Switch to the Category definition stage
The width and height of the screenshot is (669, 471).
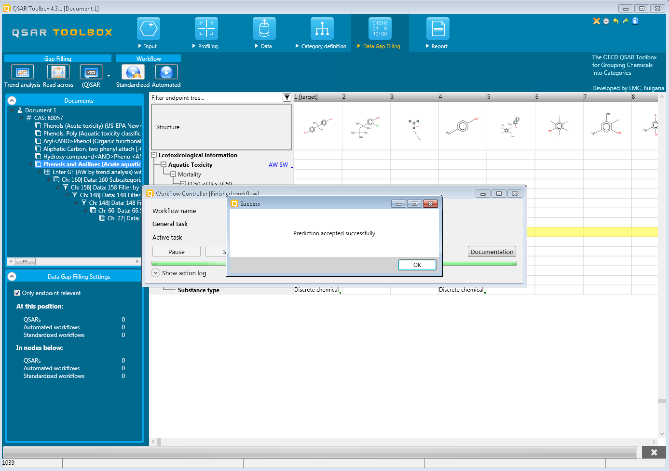pyautogui.click(x=322, y=29)
